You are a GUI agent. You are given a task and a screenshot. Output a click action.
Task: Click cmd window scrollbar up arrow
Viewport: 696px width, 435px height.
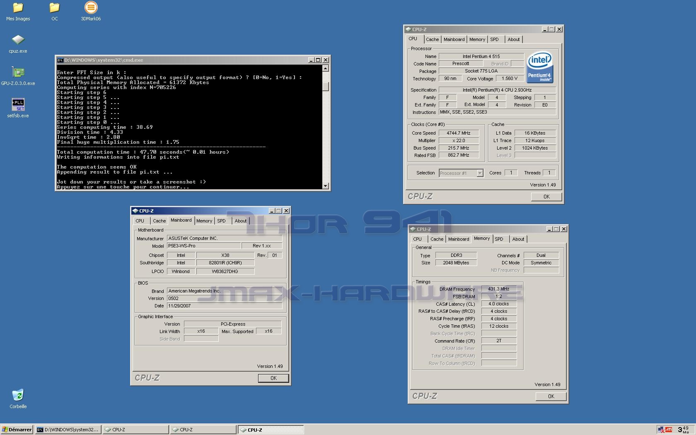pos(326,68)
